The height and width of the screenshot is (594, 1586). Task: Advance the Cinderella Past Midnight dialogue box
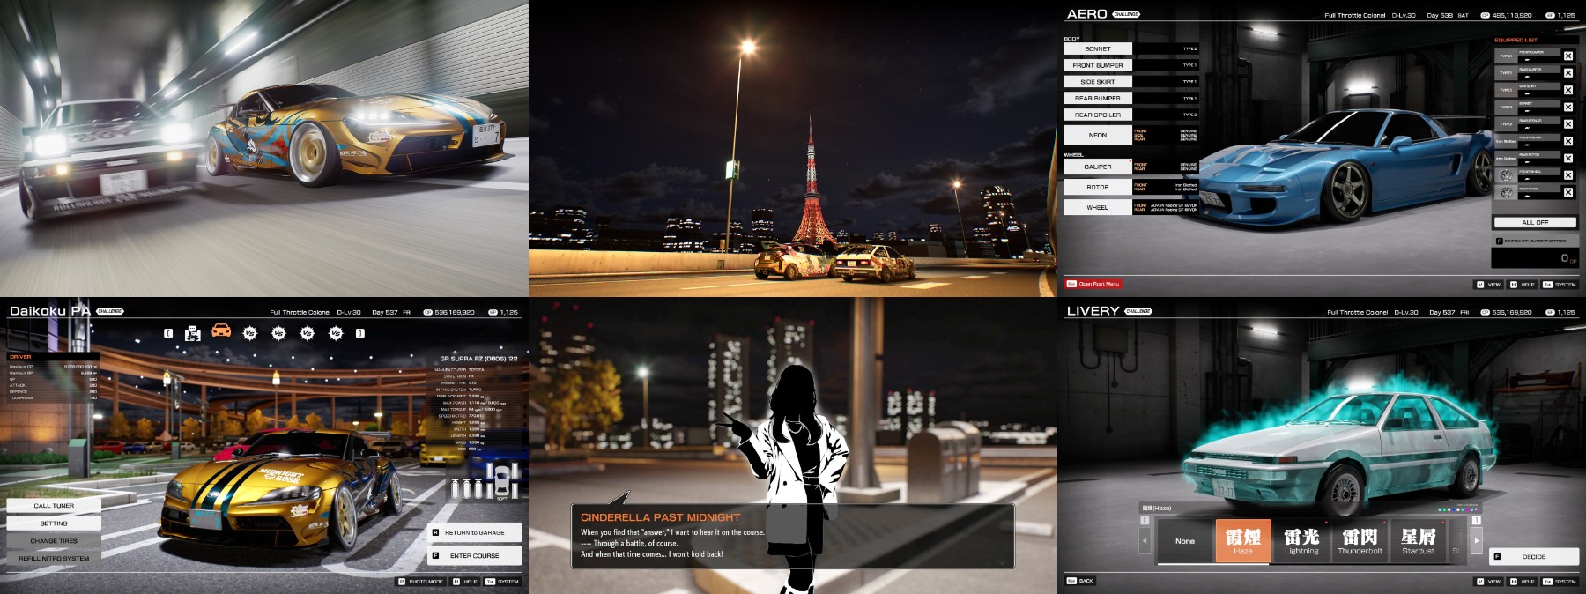(793, 536)
